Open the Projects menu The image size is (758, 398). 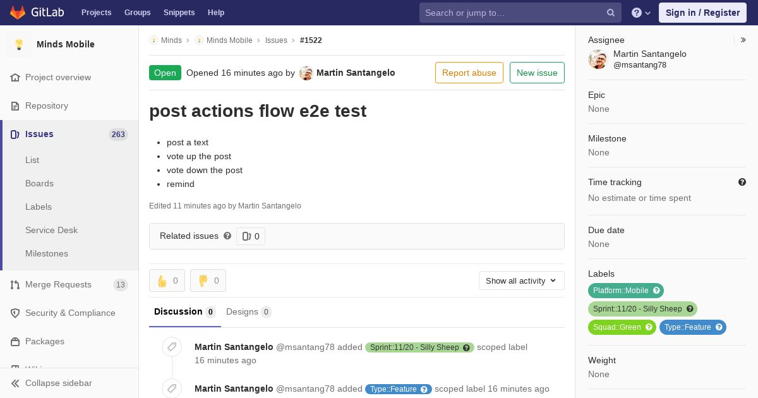(97, 13)
